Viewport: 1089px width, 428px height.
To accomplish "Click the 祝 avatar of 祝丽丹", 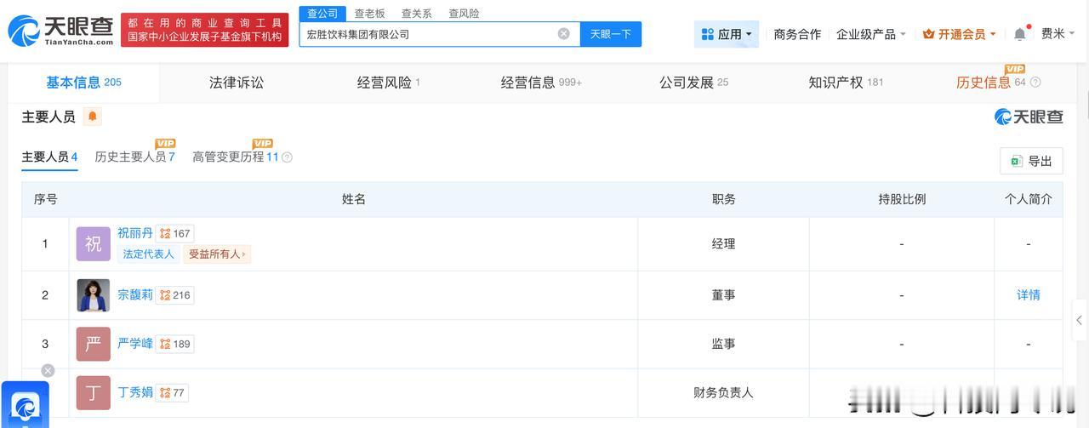I will (94, 243).
